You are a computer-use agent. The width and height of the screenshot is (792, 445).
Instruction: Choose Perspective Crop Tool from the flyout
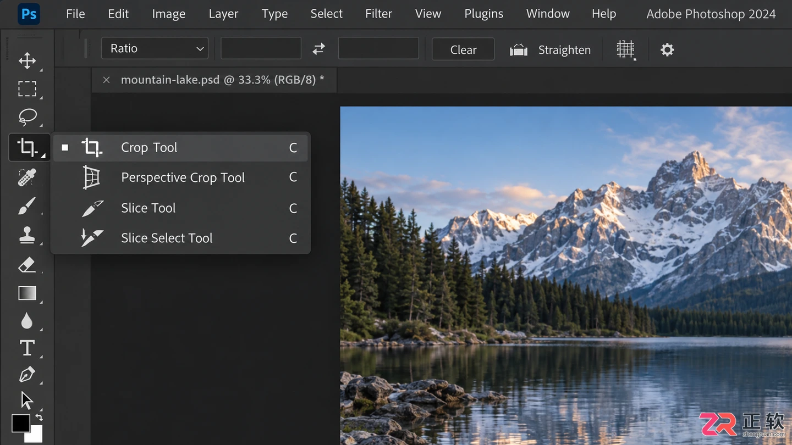click(180, 177)
